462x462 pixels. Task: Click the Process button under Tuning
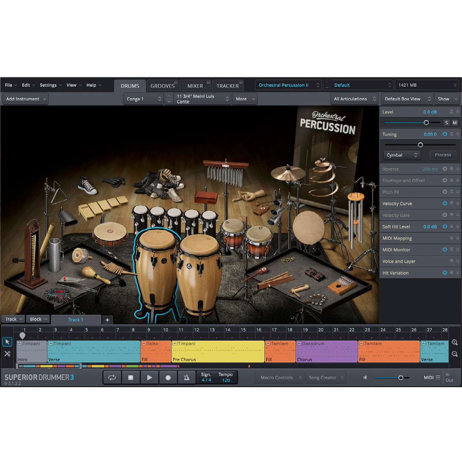click(x=443, y=155)
